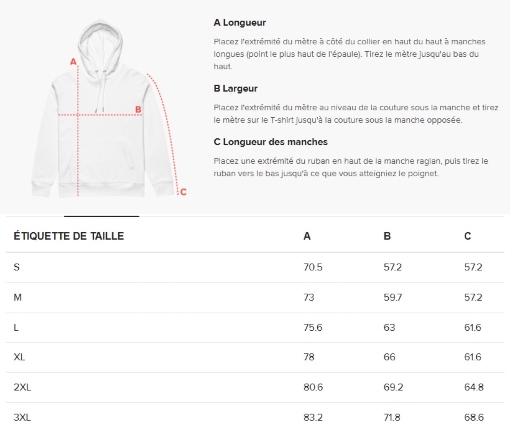Screen dimensions: 521x430
Task: Select the "B Largeur" heading
Action: tap(235, 89)
